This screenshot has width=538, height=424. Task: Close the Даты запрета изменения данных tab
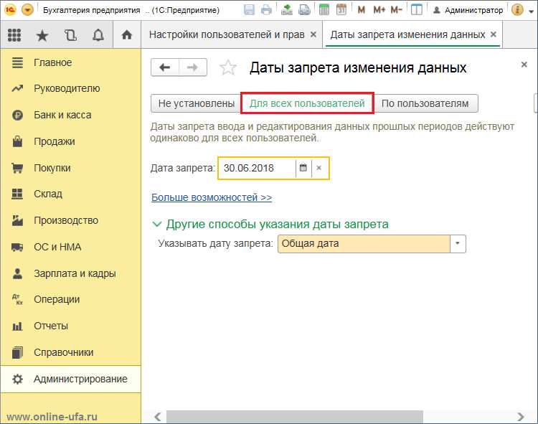[x=494, y=34]
